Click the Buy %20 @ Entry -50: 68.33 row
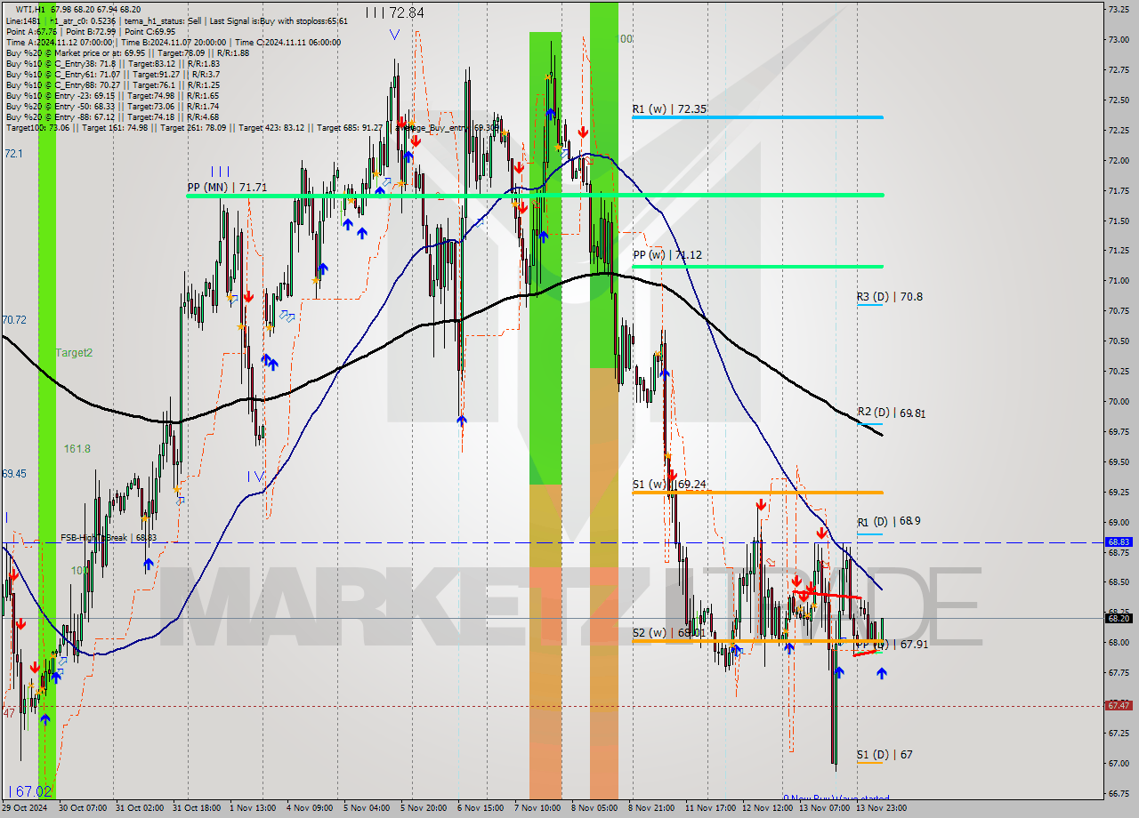1139x818 pixels. coord(112,106)
